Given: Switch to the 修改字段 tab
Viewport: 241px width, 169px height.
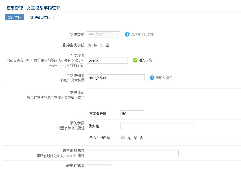Looking at the screenshot, I should (x=15, y=17).
